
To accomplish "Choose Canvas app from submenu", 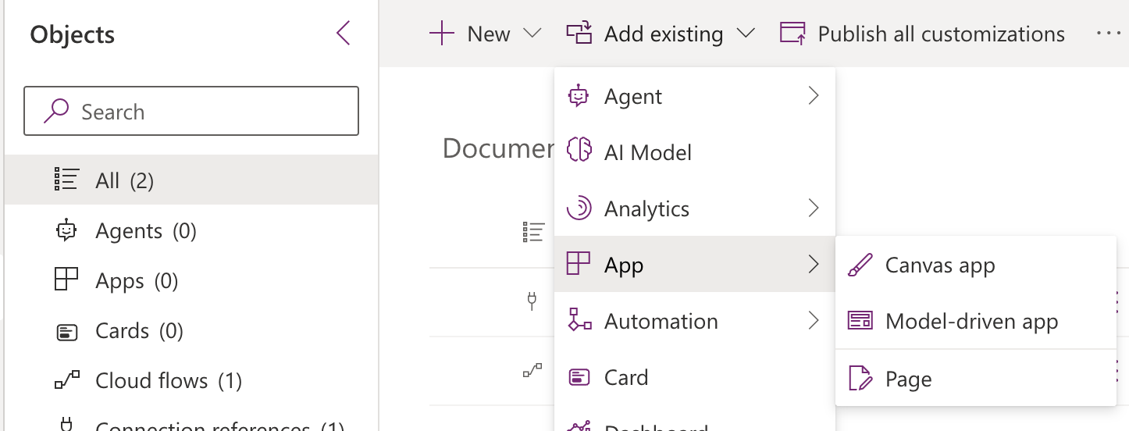I will 940,265.
